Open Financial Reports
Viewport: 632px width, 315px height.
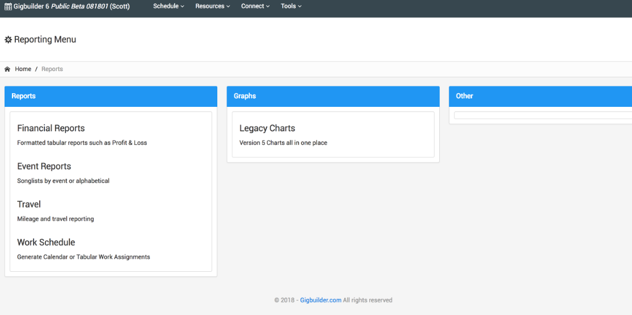pos(51,128)
